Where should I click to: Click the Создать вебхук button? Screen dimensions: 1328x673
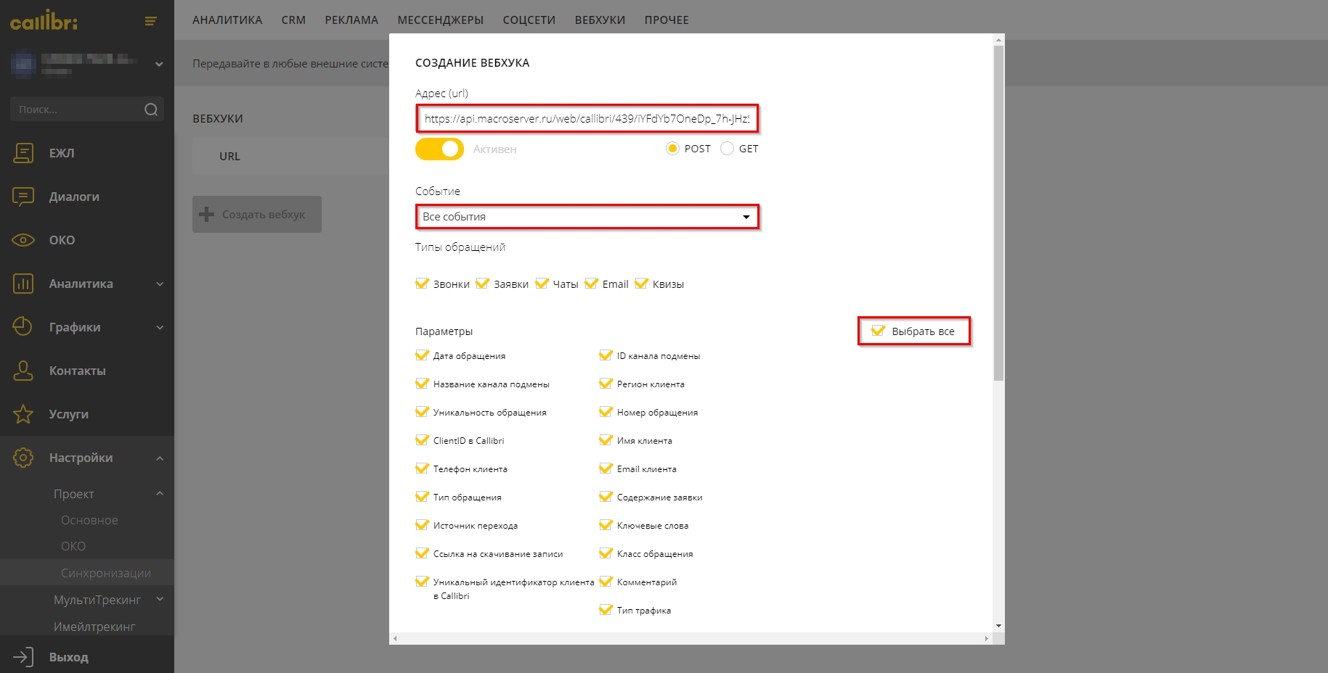256,215
